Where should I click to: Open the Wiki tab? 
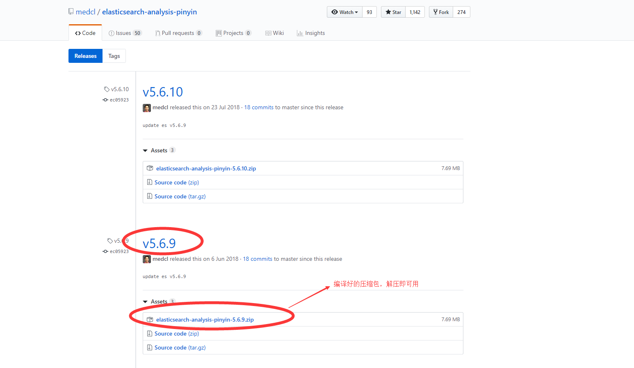point(274,33)
